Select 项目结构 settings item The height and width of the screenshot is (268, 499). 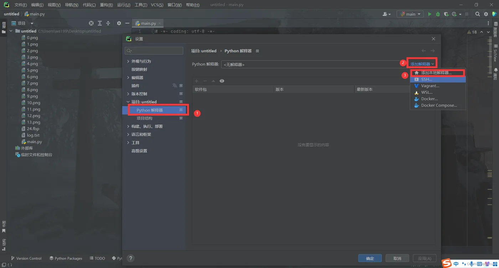click(144, 118)
